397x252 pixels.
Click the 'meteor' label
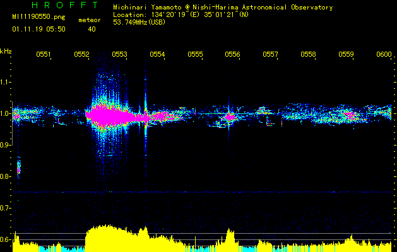coord(90,20)
